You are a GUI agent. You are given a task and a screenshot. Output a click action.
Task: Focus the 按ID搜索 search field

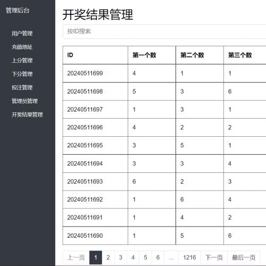164,31
